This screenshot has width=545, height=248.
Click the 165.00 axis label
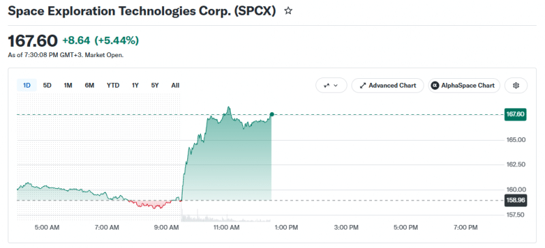pyautogui.click(x=516, y=140)
